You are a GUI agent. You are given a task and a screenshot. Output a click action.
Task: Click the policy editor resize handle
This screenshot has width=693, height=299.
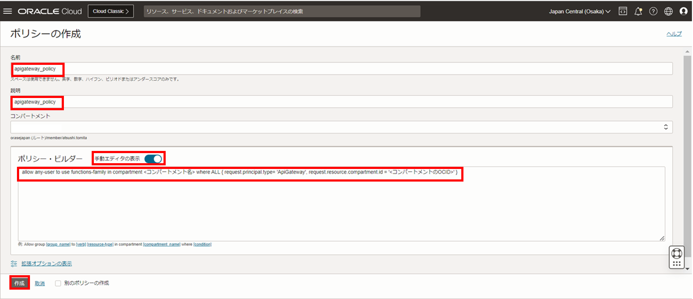click(662, 238)
